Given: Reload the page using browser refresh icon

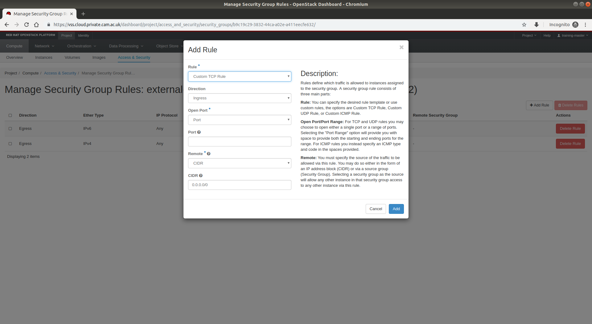Looking at the screenshot, I should pyautogui.click(x=27, y=25).
